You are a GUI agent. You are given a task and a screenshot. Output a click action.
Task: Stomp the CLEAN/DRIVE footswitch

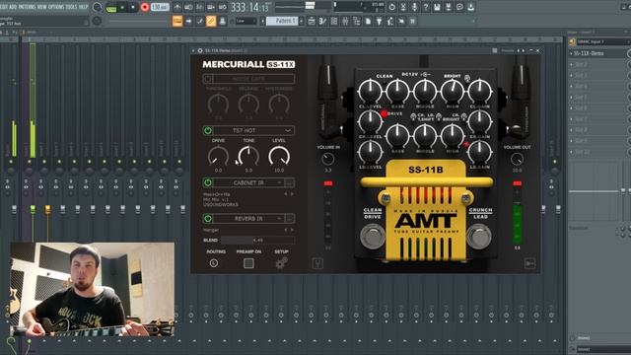[373, 237]
